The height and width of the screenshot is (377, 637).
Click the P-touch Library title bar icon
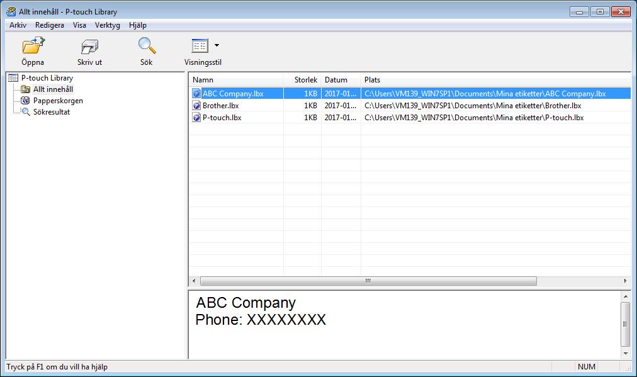click(x=11, y=11)
